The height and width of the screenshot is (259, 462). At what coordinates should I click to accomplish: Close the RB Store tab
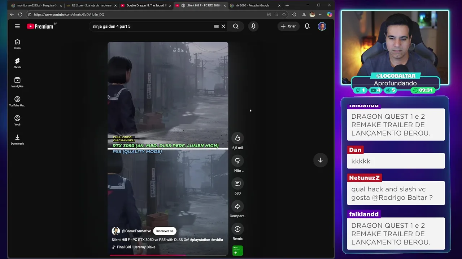[x=115, y=5]
